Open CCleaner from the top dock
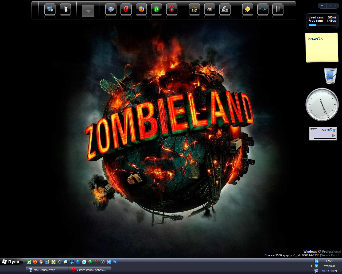This screenshot has width=342, height=274. click(x=172, y=9)
